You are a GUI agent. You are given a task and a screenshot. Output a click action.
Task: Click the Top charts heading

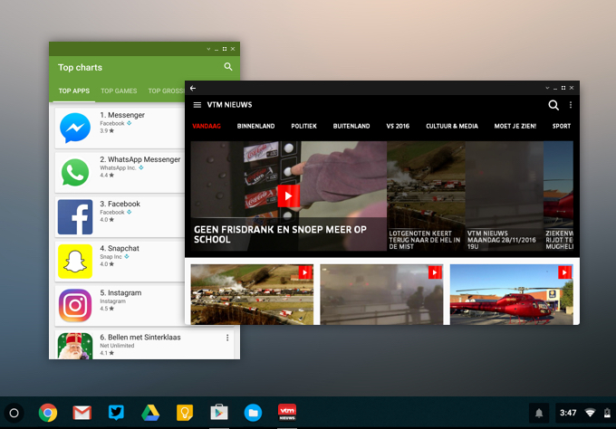[80, 68]
